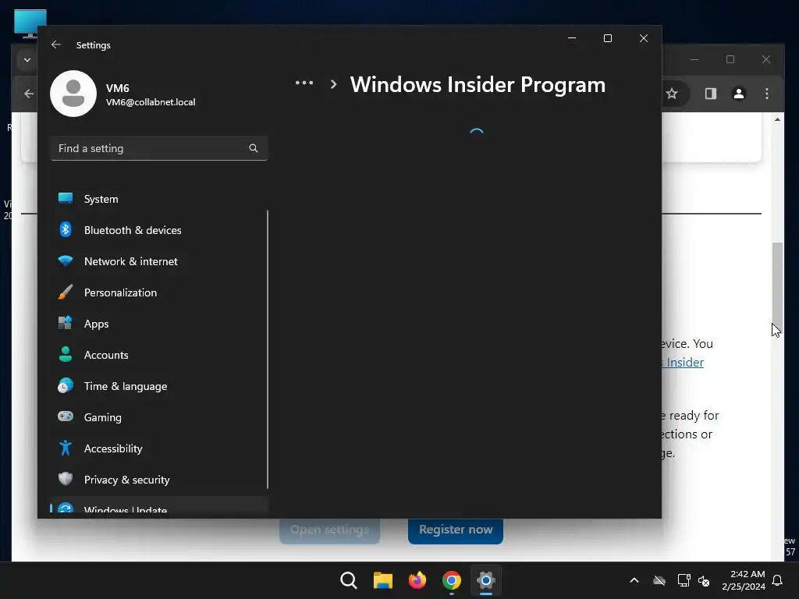Click the Gaming controller icon
The width and height of the screenshot is (799, 599).
(66, 416)
